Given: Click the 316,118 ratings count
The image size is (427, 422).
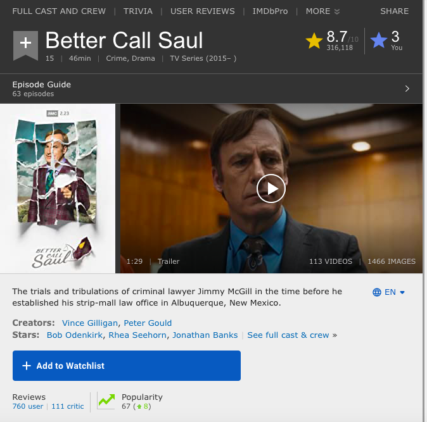Looking at the screenshot, I should tap(340, 47).
